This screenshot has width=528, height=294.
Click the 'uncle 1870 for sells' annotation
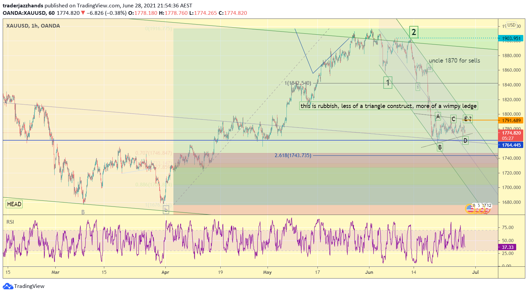454,61
